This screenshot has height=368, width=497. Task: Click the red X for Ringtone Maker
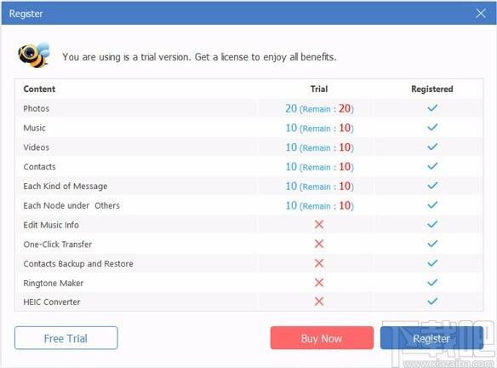[319, 283]
